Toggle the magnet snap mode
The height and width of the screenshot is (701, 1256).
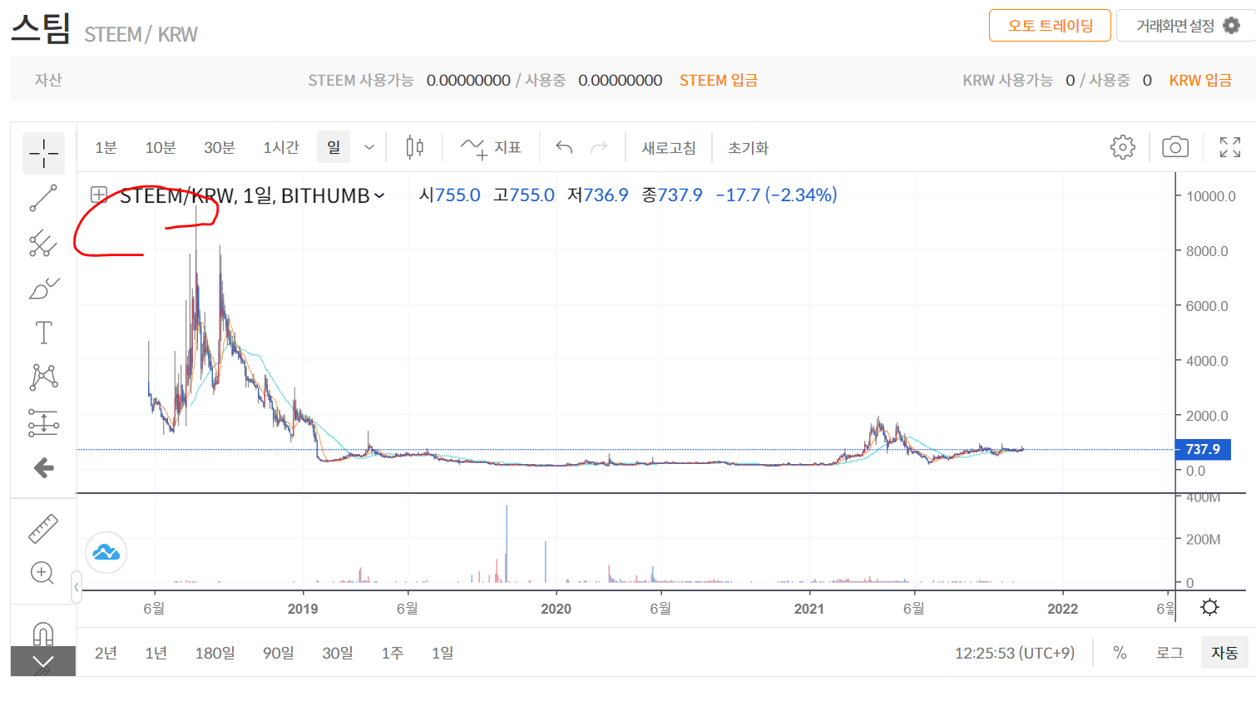coord(43,634)
